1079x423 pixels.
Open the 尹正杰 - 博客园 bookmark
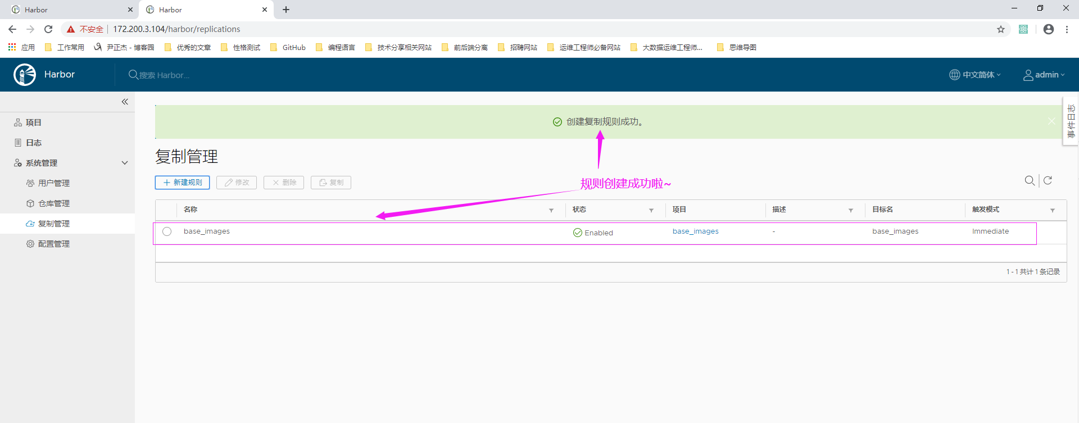click(124, 47)
